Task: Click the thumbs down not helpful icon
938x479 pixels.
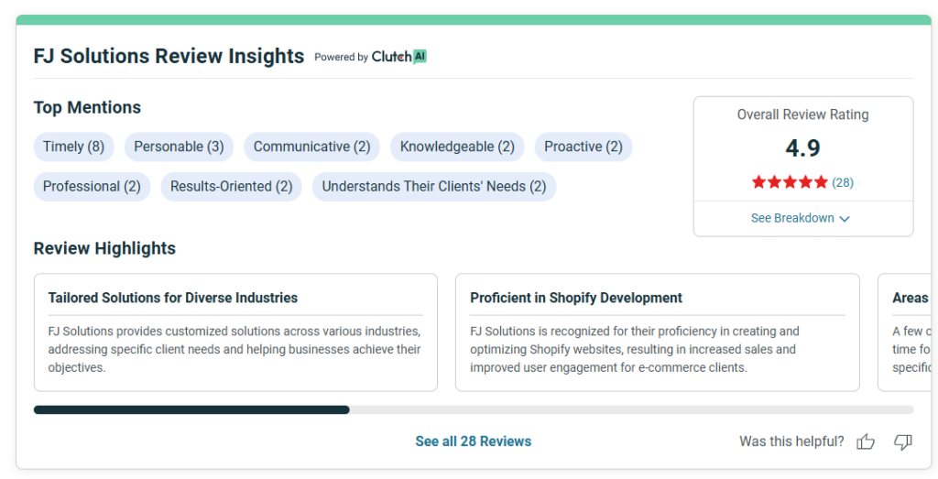Action: 902,442
